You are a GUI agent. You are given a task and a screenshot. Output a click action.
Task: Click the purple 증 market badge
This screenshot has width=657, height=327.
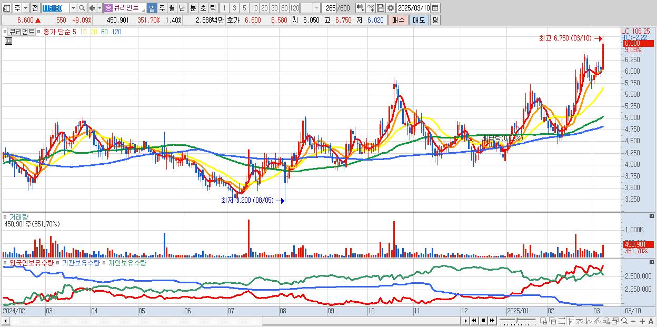[108, 8]
